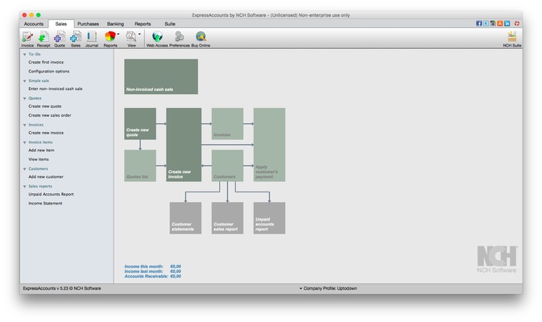Collapse the Sales reports sidebar section
542x322 pixels.
click(25, 186)
